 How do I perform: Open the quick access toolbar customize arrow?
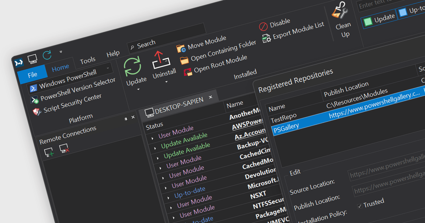(61, 52)
